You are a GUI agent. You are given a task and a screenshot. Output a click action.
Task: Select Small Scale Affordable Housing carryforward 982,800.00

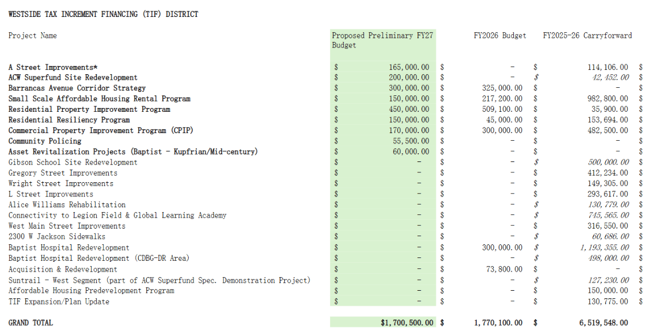(x=608, y=99)
